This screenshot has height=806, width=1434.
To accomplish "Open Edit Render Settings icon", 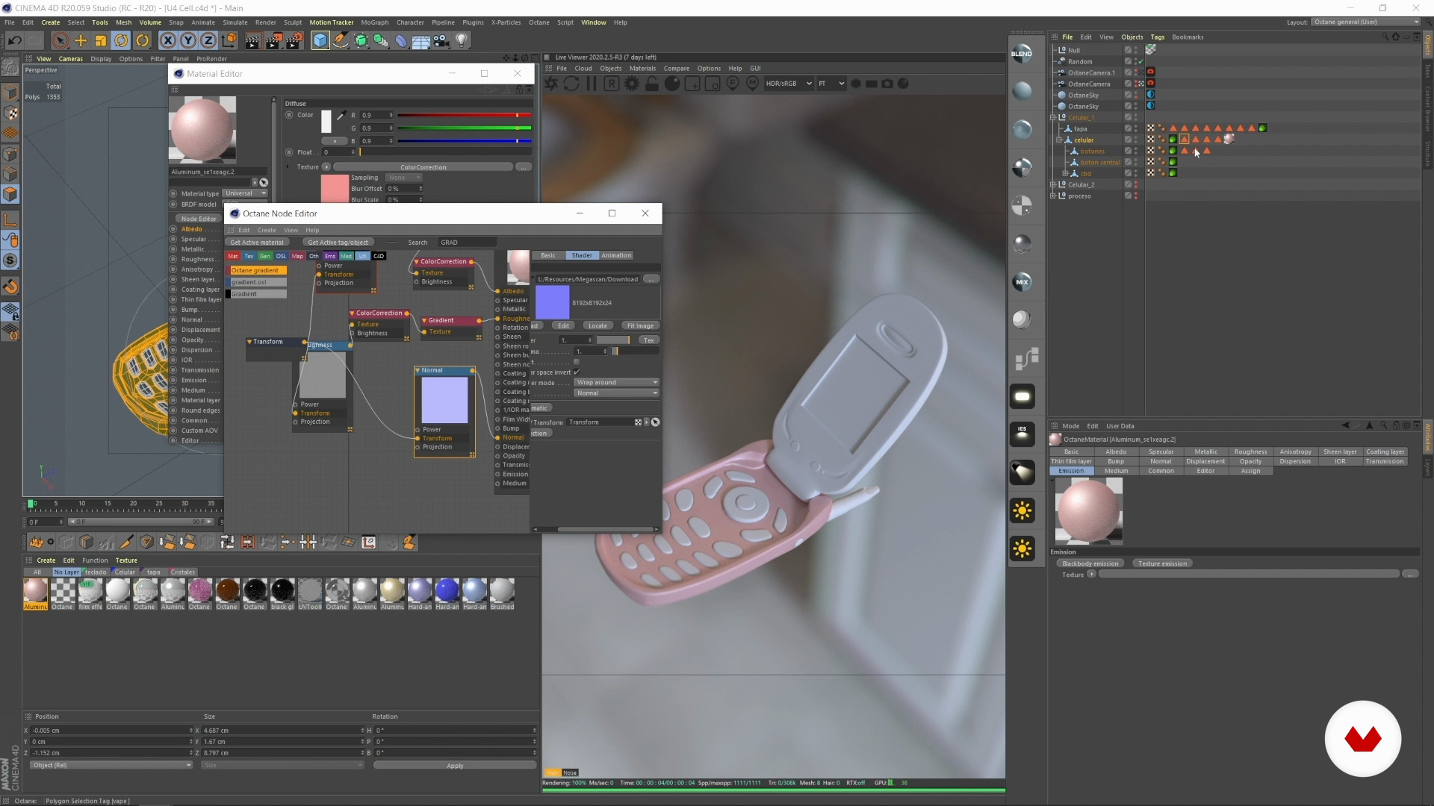I will [296, 40].
